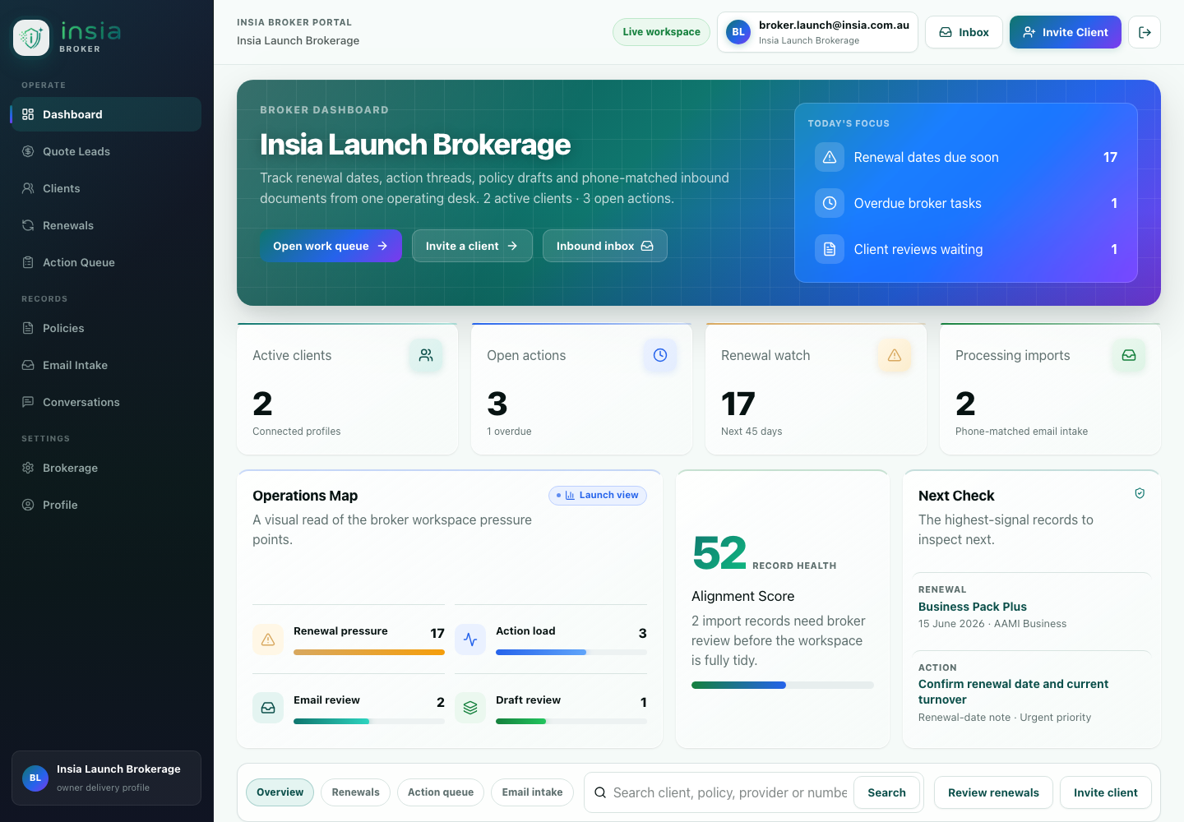Click the magnifier icon in search field

[x=600, y=792]
